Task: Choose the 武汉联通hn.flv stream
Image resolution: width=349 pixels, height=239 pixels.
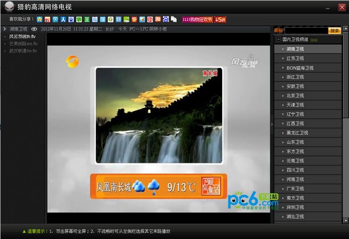Action: pyautogui.click(x=23, y=50)
